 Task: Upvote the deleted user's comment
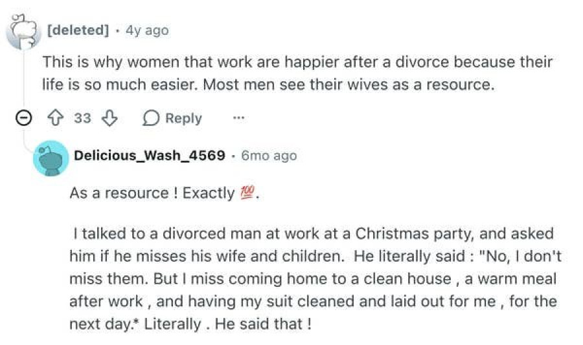[x=56, y=118]
